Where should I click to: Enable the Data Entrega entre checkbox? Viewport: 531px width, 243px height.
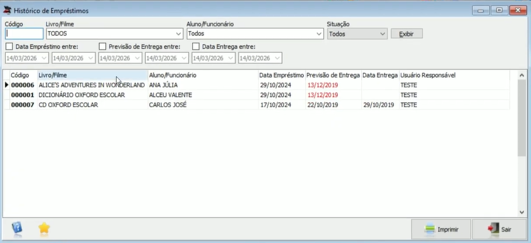tap(196, 46)
